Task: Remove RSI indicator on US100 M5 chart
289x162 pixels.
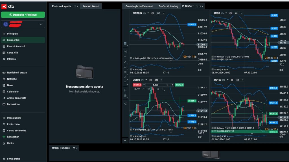Action: coord(133,136)
